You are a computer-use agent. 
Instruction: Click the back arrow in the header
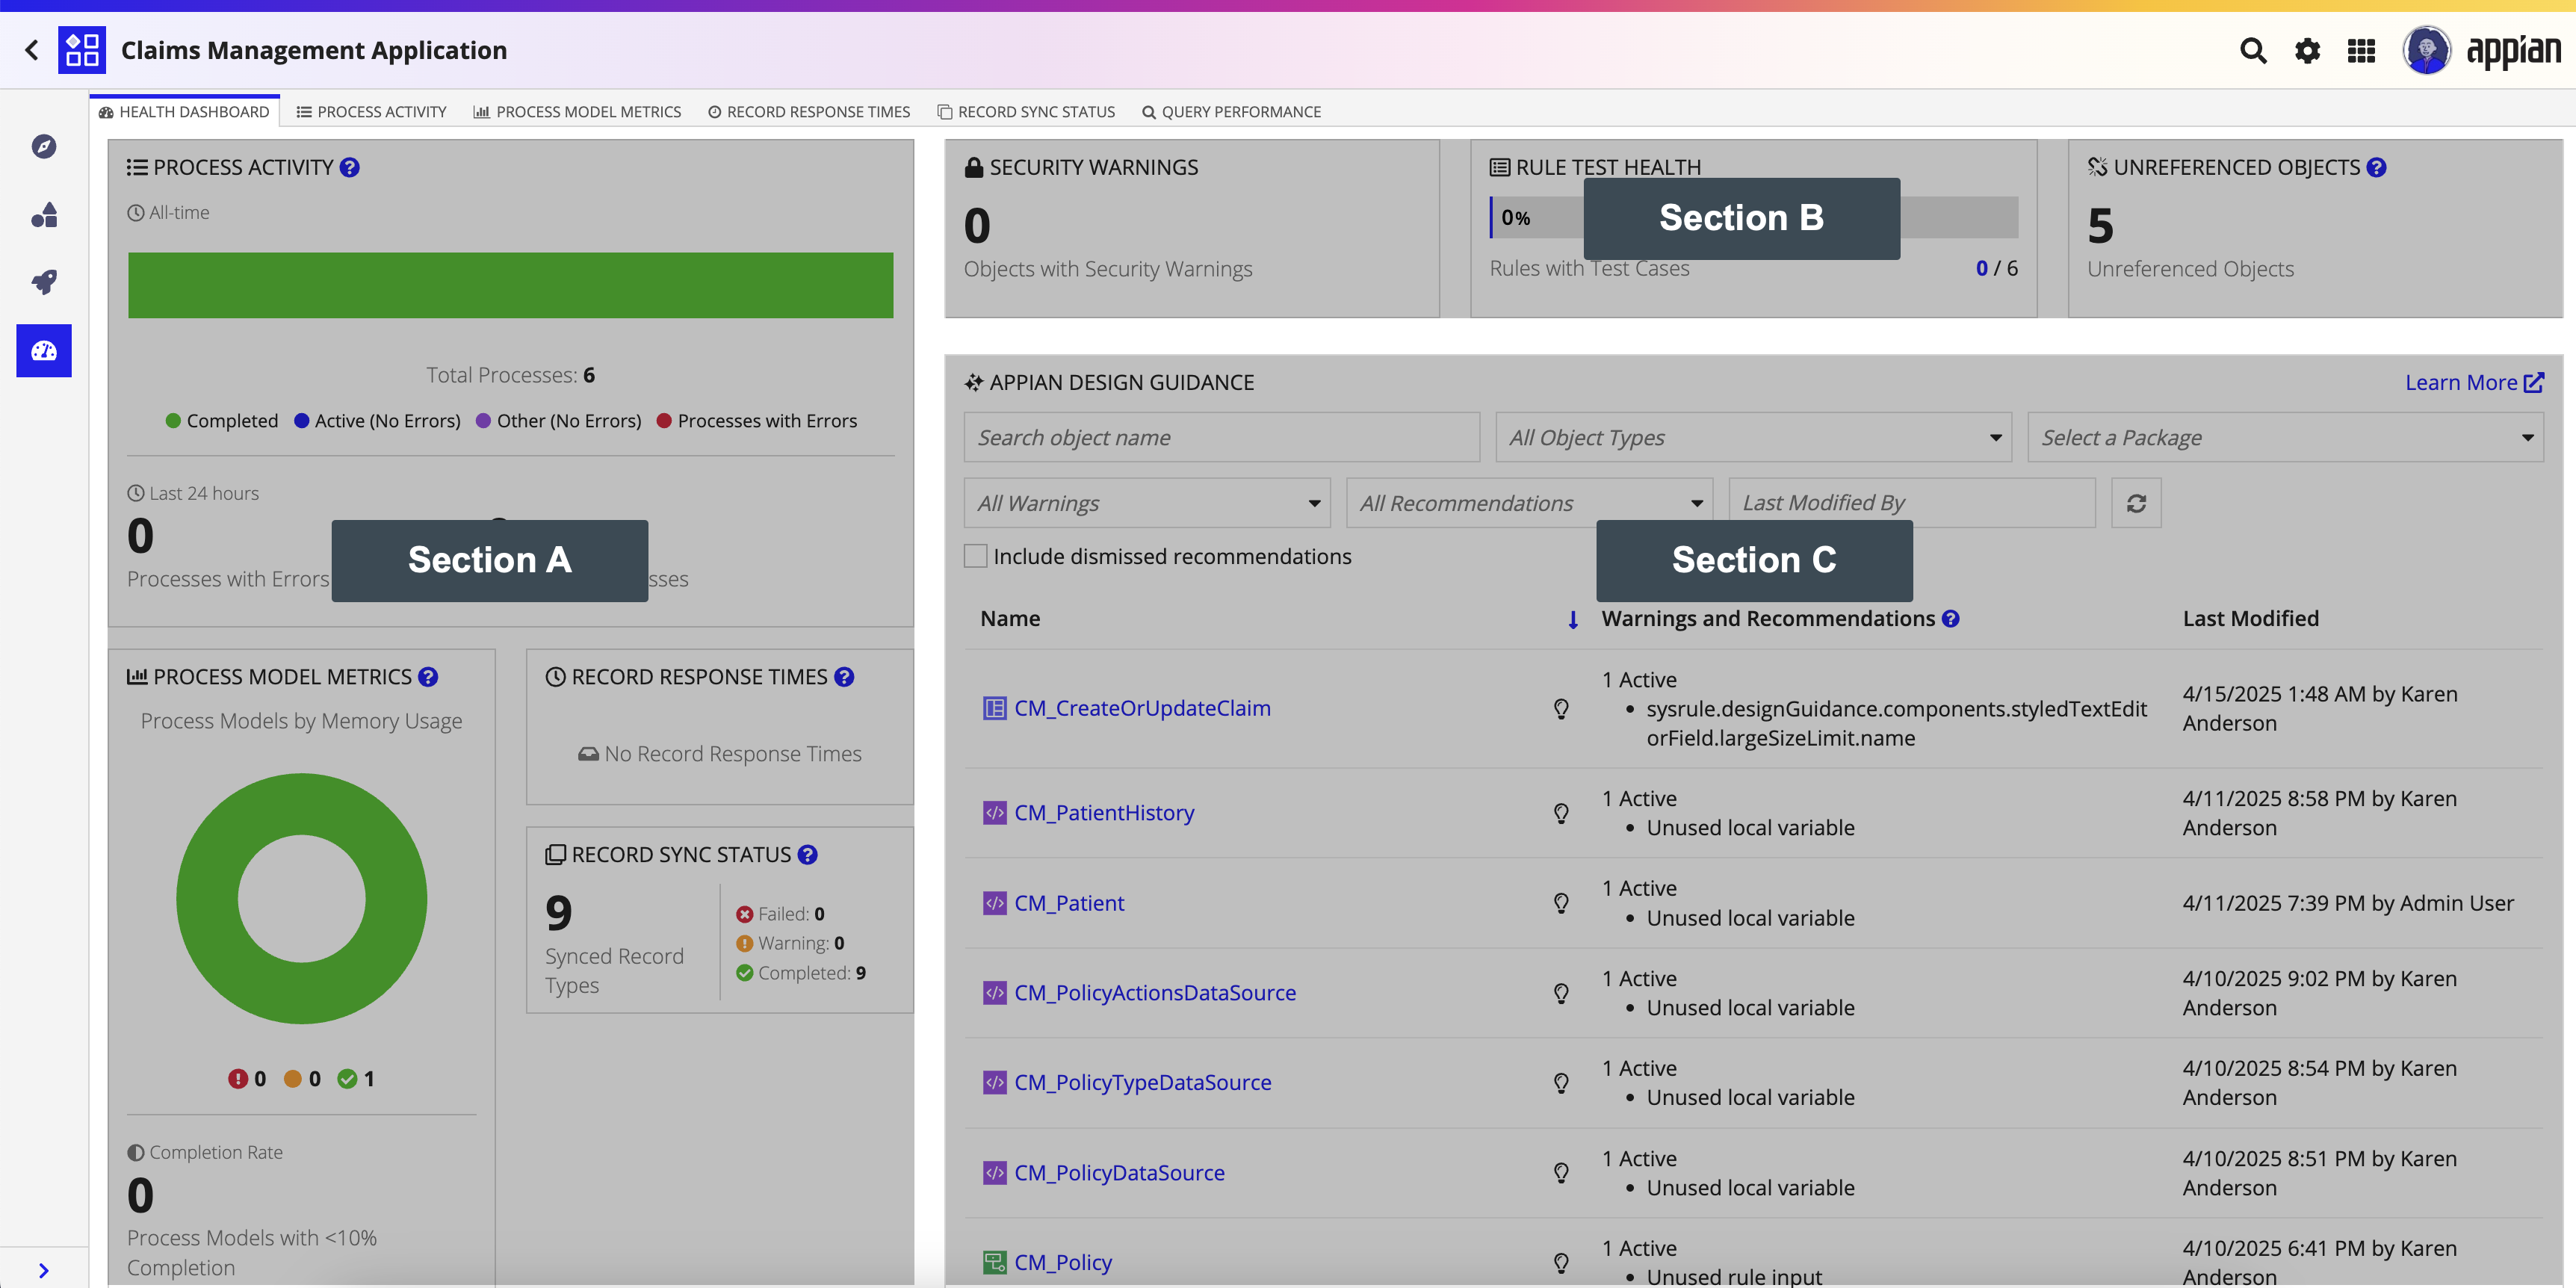[x=32, y=50]
